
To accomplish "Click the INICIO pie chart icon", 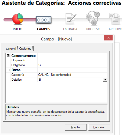I will tap(18, 19).
